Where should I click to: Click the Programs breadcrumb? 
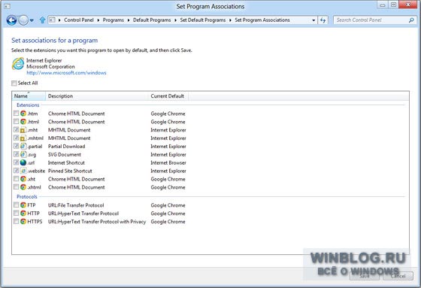(114, 20)
